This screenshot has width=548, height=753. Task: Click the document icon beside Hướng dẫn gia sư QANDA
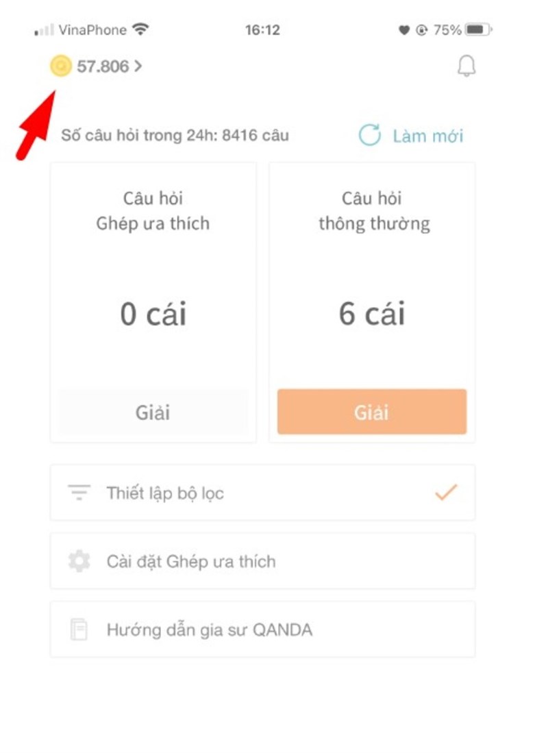(x=79, y=629)
